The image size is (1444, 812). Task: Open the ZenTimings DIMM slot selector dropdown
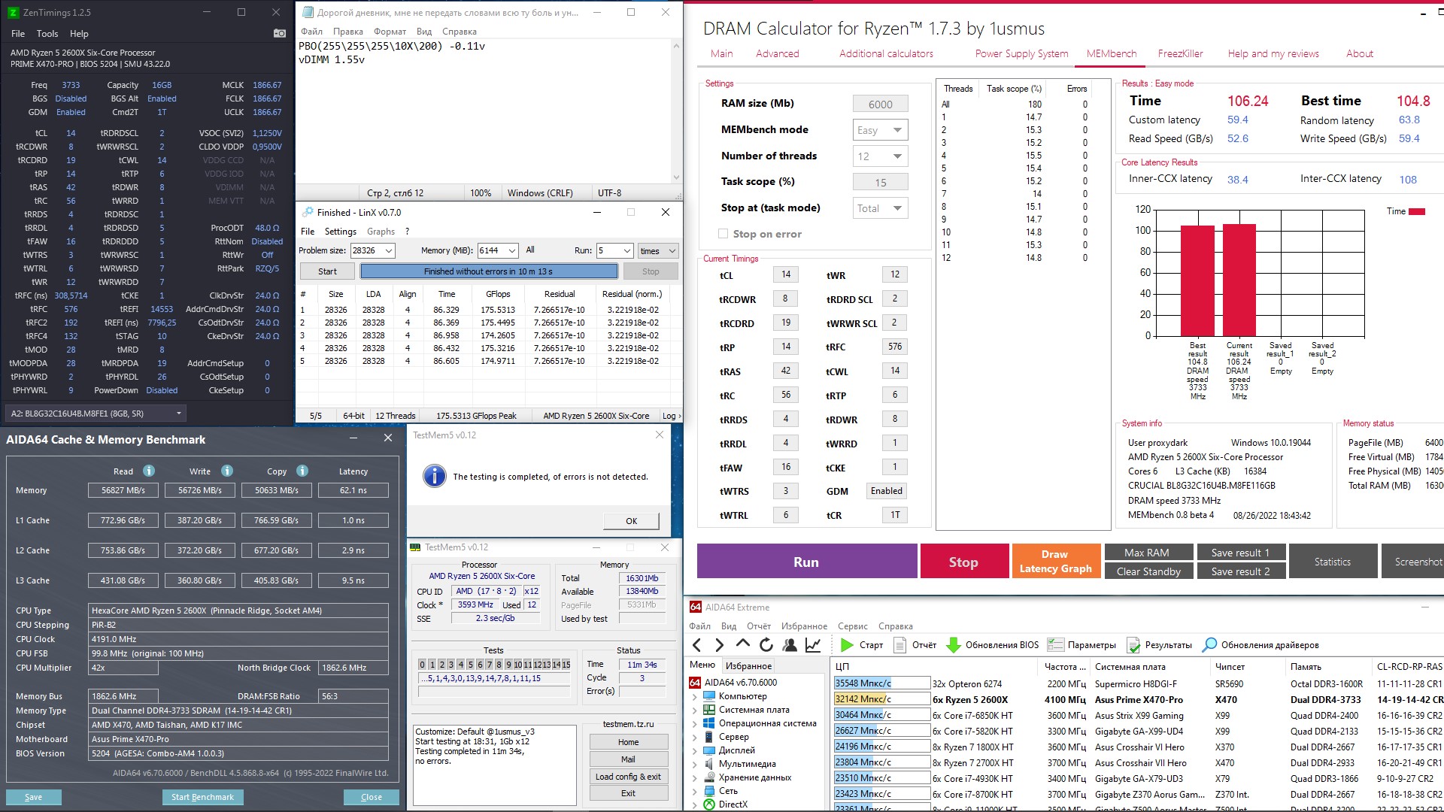(x=178, y=414)
